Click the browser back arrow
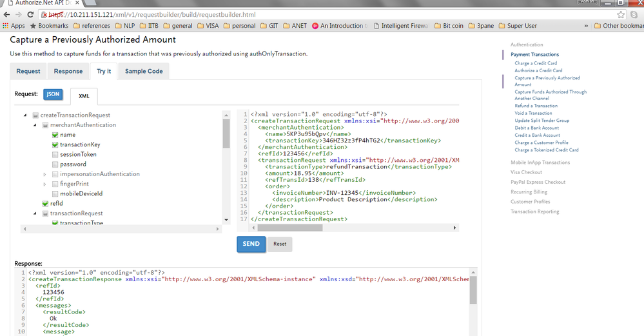 [8, 14]
